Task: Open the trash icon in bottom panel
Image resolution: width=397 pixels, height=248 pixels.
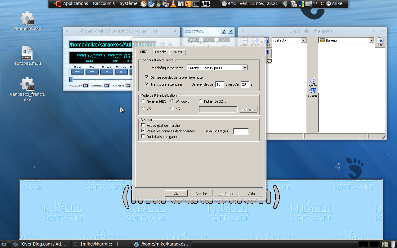Action: (393, 244)
